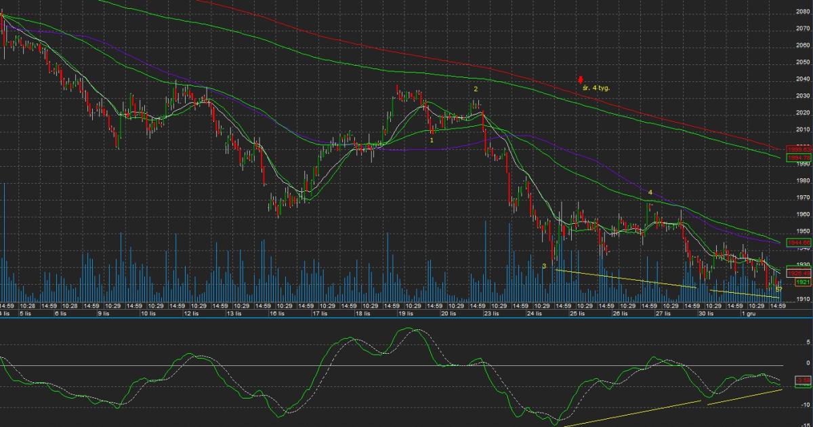This screenshot has width=813, height=427.
Task: Select the long yellow trendline under the oscillator
Action: pyautogui.click(x=630, y=411)
